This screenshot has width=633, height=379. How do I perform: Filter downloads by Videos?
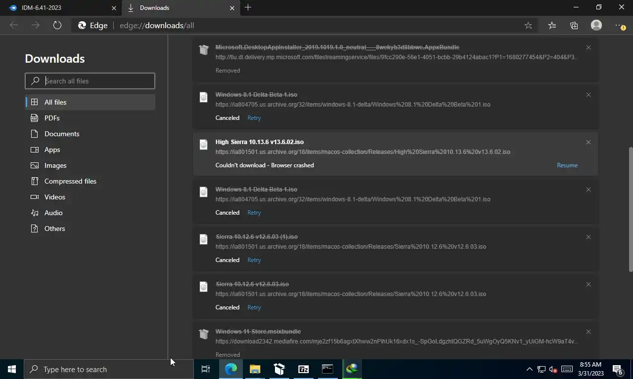coord(90,197)
